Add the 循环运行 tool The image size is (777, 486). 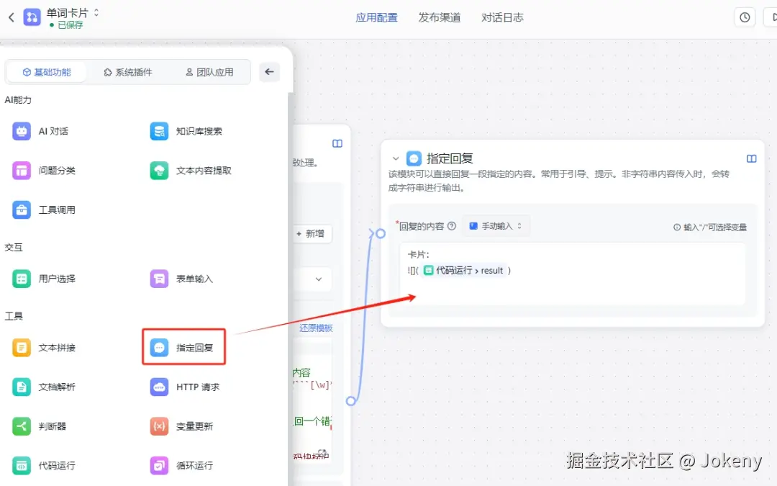(x=181, y=465)
